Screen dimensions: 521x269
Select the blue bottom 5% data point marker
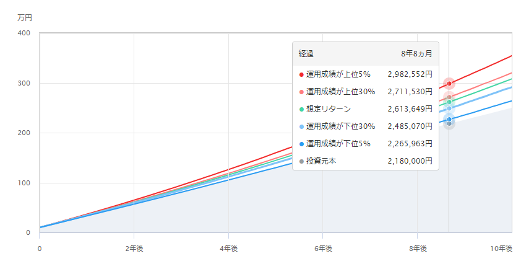449,120
